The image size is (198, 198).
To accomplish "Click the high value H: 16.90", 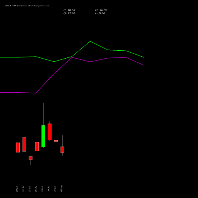I will [101, 10].
